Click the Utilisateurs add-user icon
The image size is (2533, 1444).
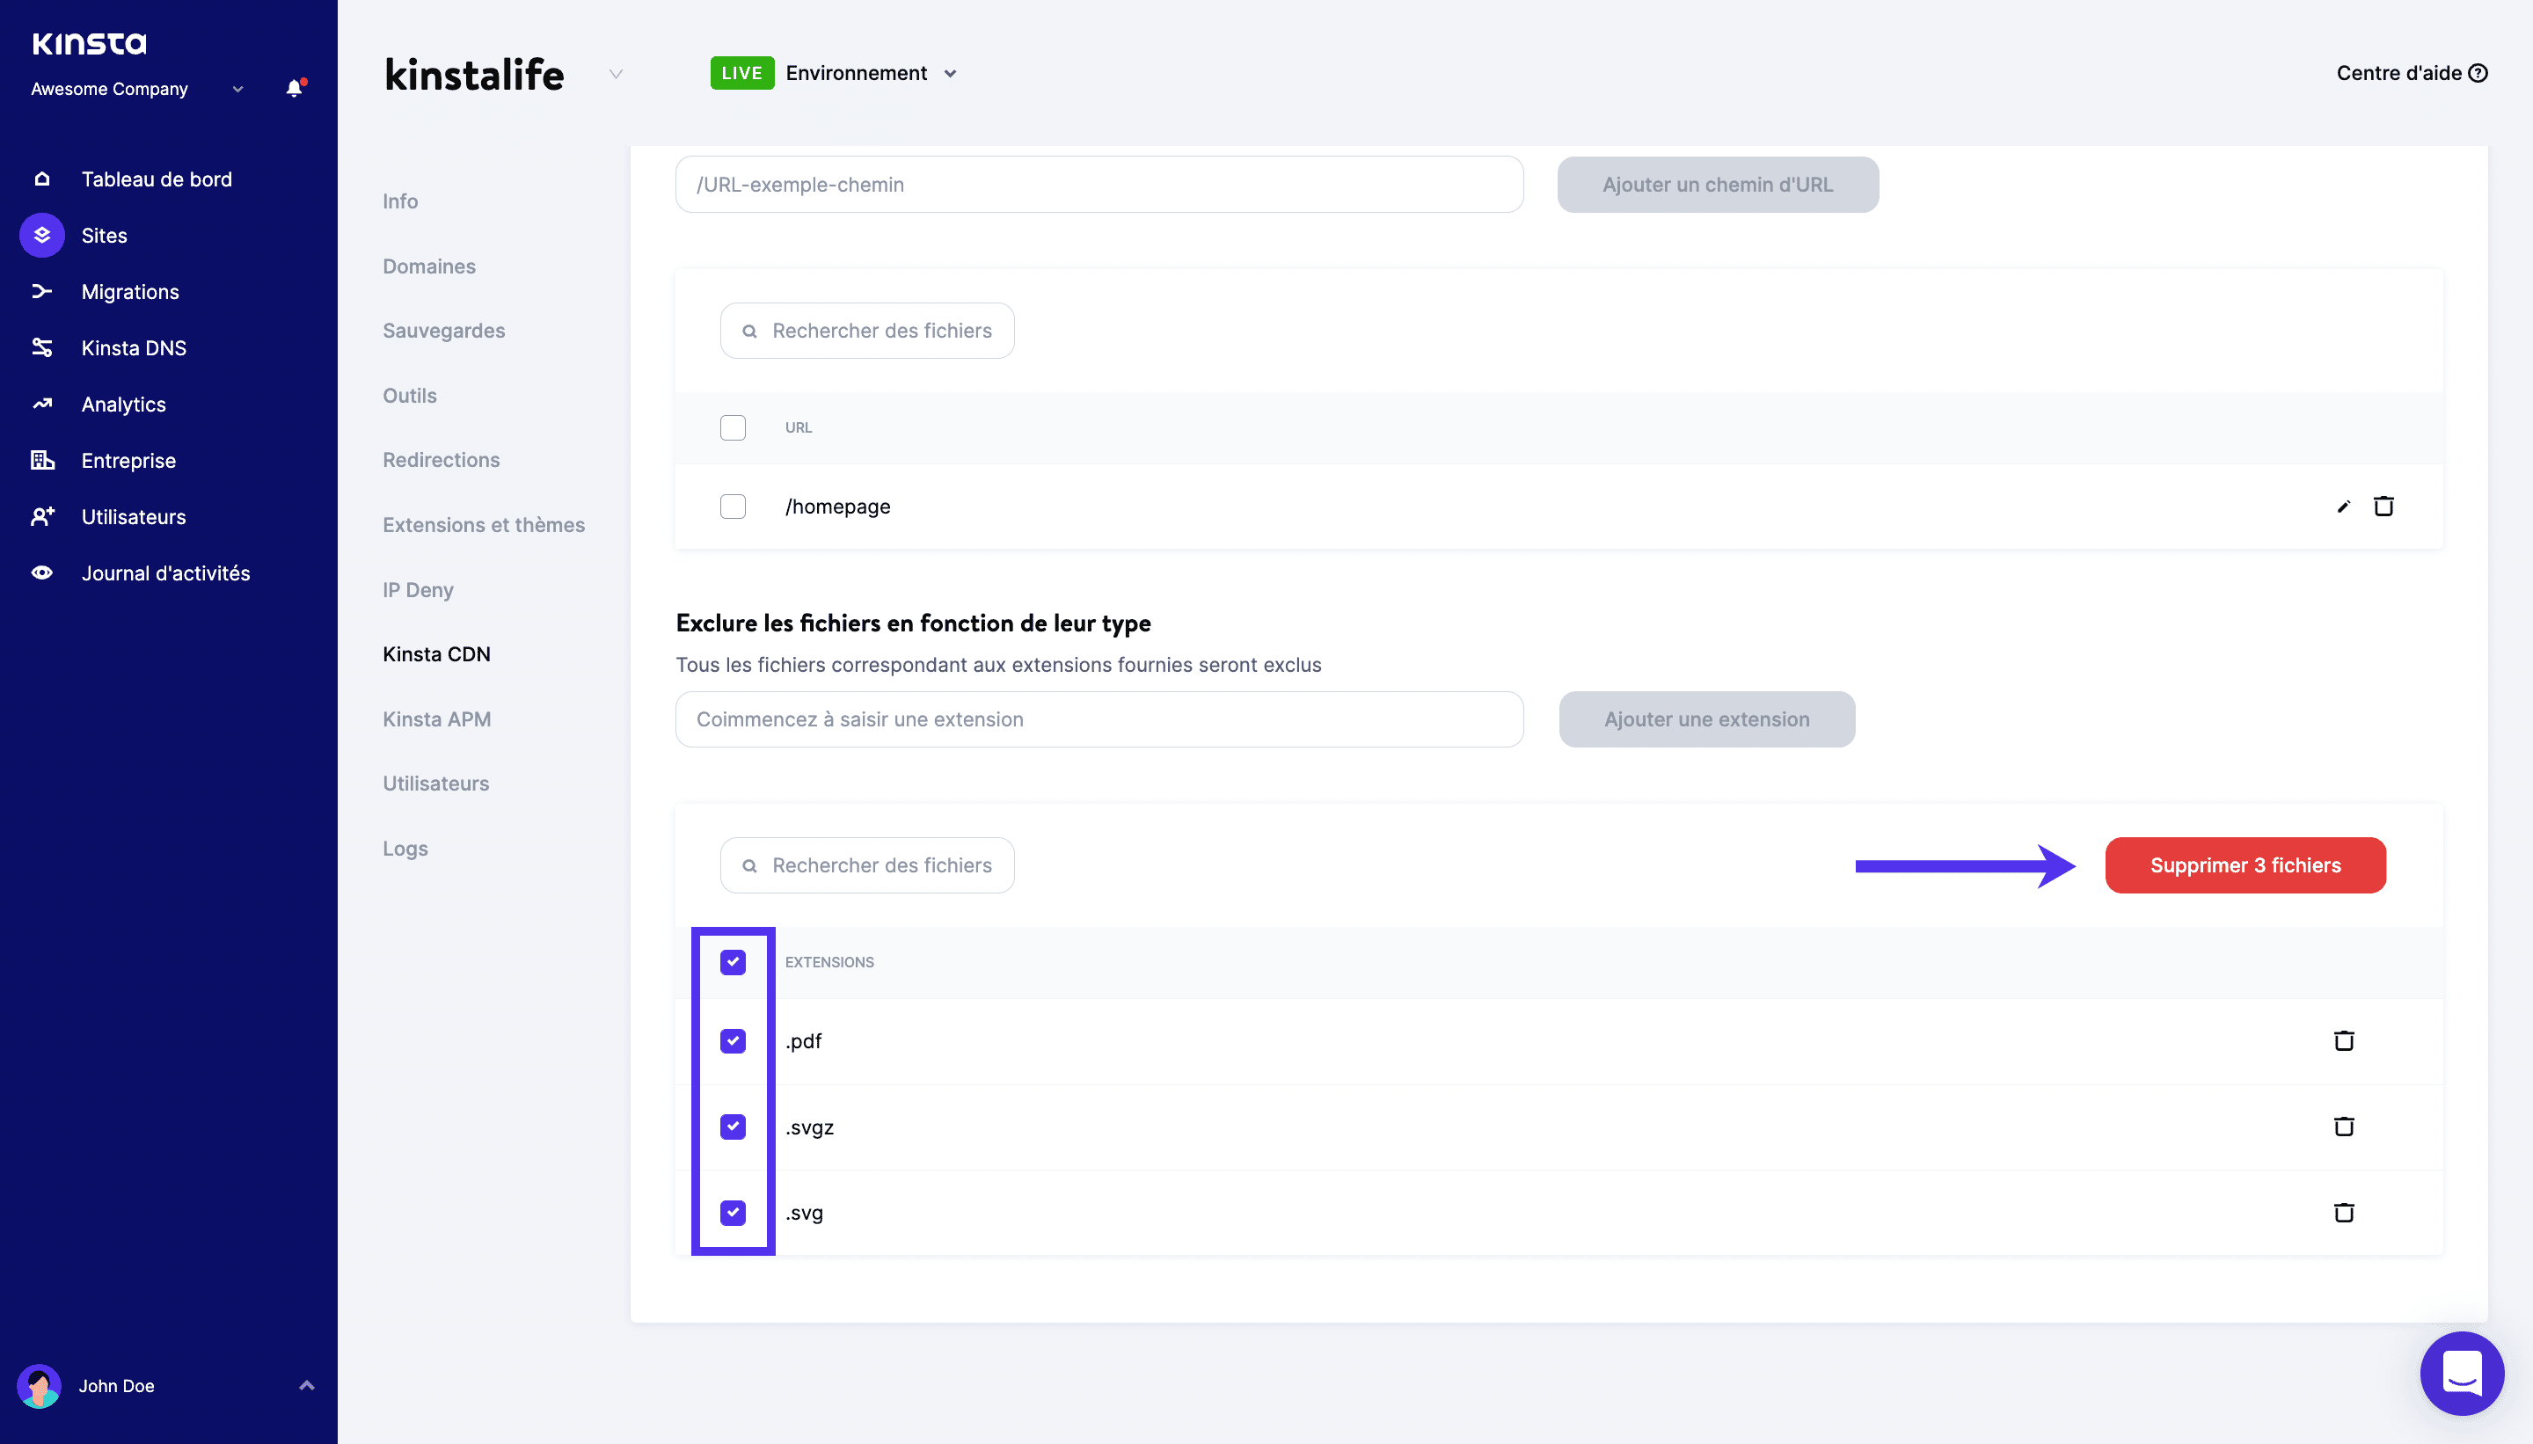[41, 517]
